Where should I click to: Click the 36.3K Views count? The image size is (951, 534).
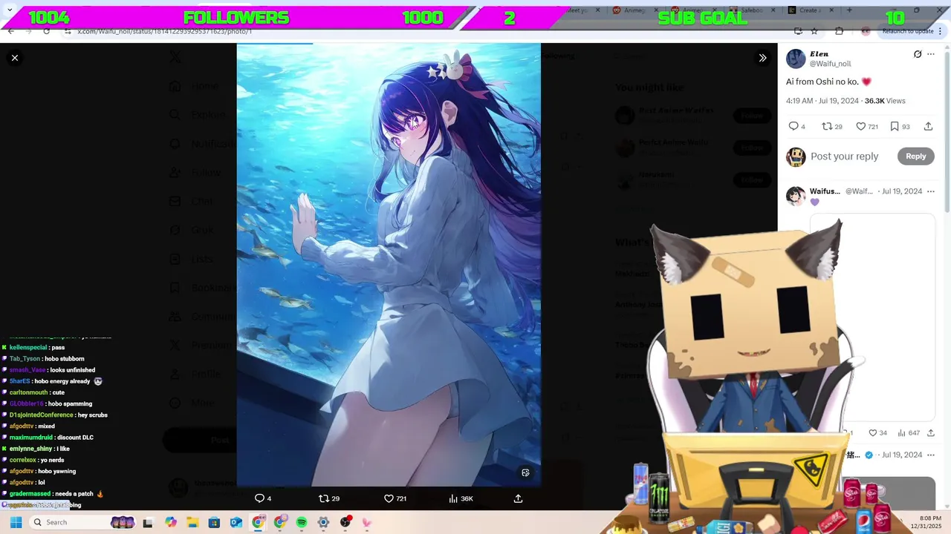885,101
